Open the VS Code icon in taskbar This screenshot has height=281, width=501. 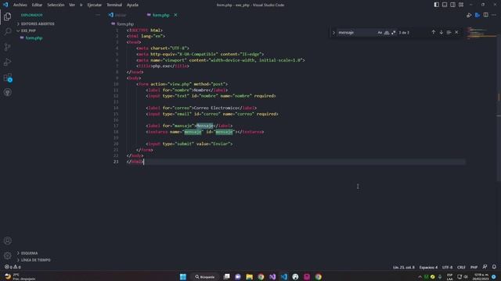click(283, 276)
